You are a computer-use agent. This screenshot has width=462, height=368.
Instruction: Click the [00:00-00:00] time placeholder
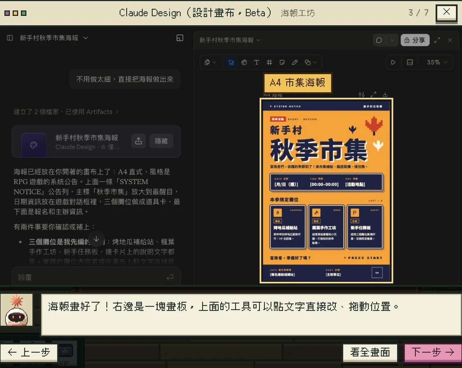point(324,184)
